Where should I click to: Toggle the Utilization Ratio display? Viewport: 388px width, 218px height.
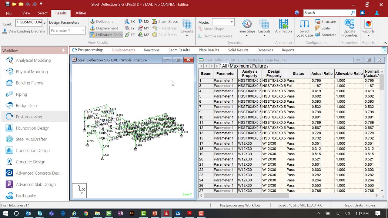pyautogui.click(x=106, y=35)
